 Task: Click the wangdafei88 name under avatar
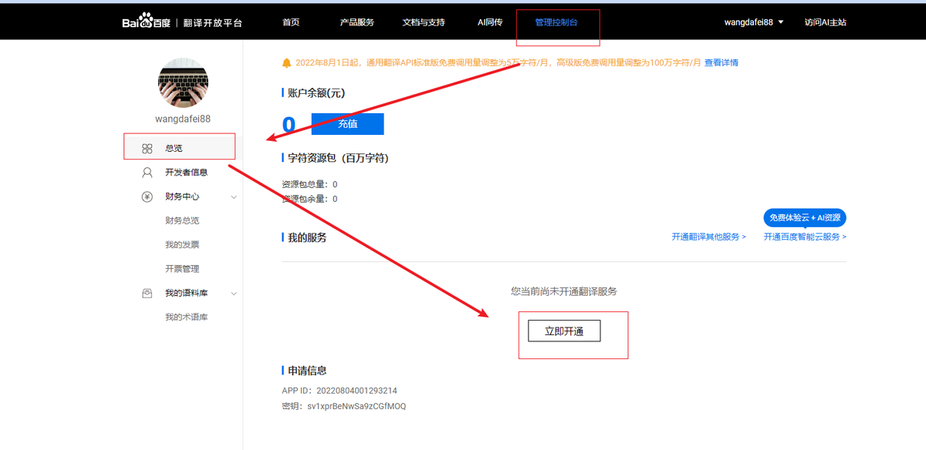tap(183, 119)
